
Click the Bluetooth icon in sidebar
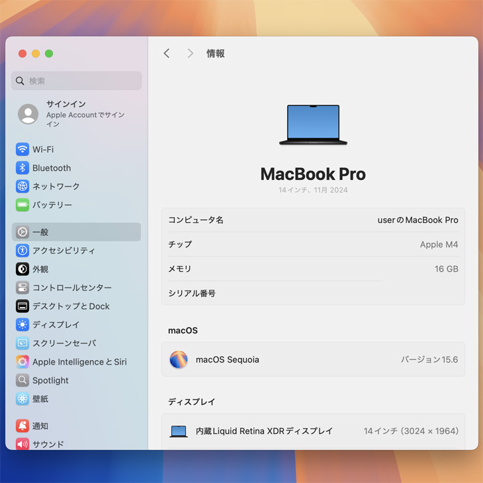[x=22, y=168]
